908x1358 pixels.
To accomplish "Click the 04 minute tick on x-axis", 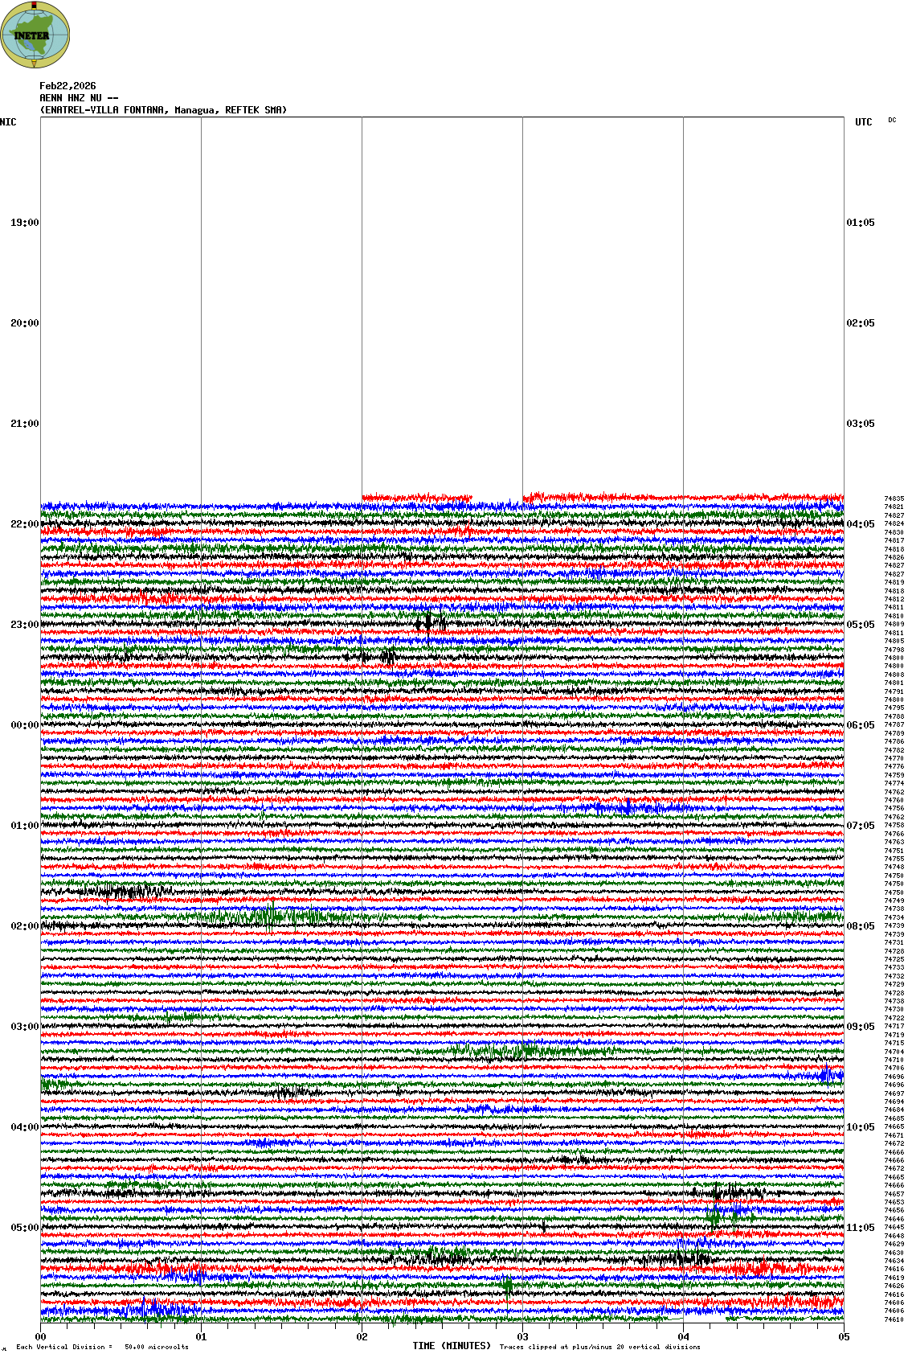I will tap(683, 1337).
